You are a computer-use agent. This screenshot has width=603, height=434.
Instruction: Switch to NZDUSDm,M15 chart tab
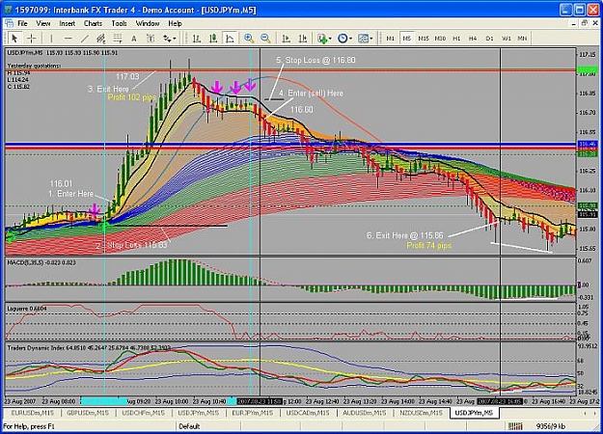(x=419, y=413)
